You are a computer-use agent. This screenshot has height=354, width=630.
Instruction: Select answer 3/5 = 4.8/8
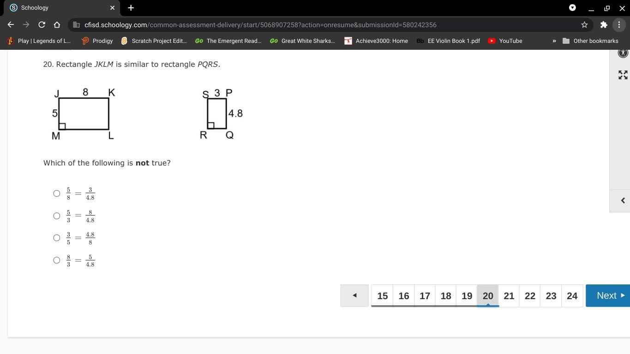pos(57,238)
